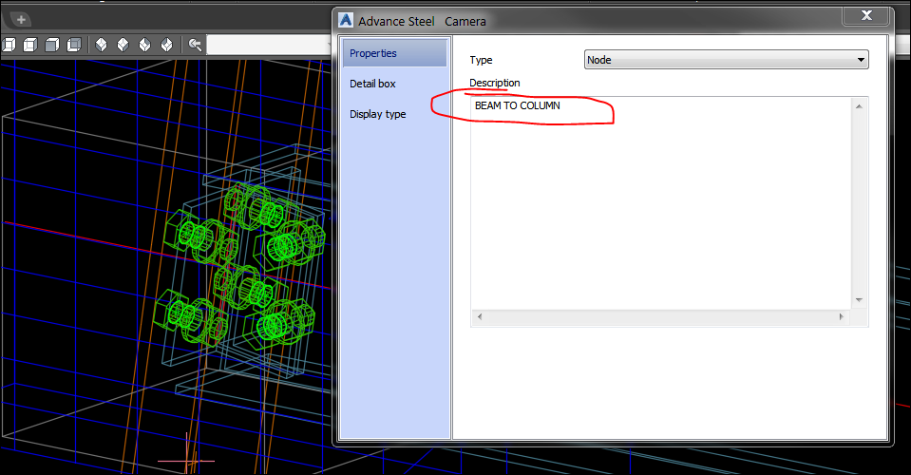The width and height of the screenshot is (911, 475).
Task: Click the Description box scroll up arrow
Action: click(859, 106)
